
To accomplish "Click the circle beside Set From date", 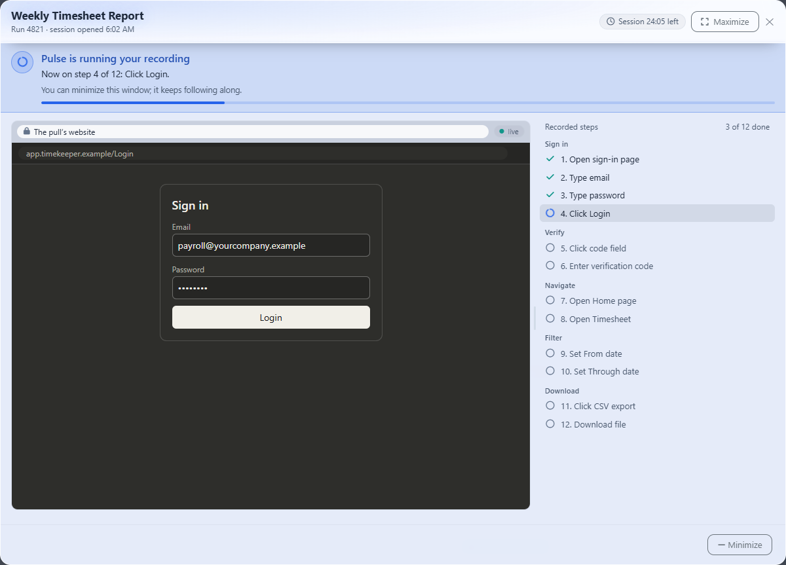I will pyautogui.click(x=550, y=354).
